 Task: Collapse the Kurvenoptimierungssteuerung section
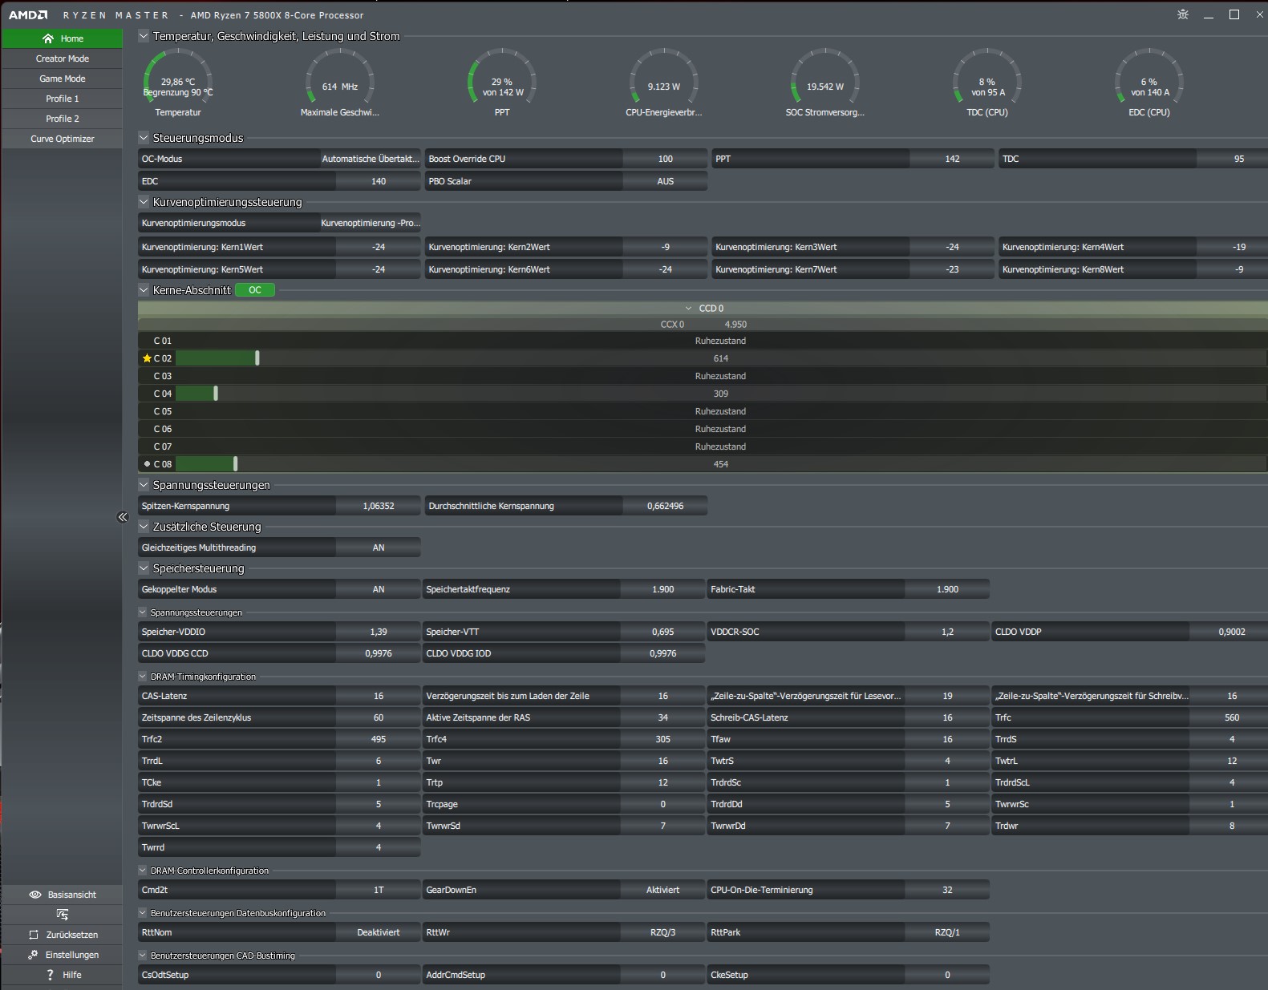point(144,202)
